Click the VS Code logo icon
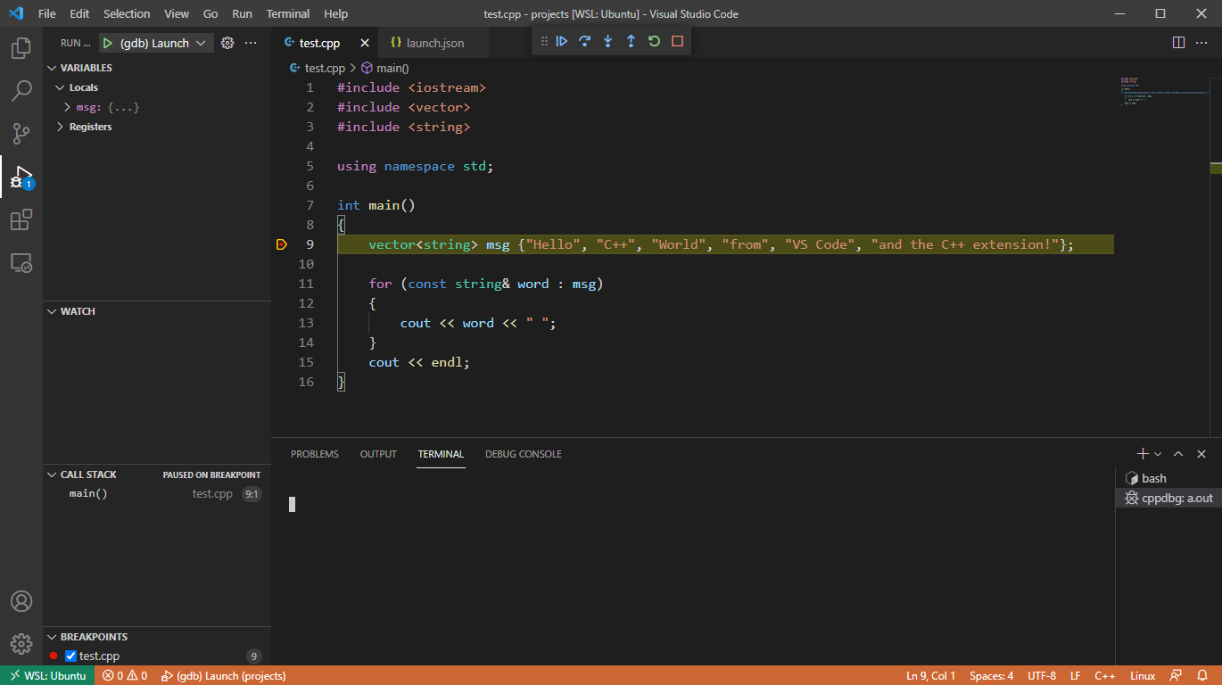 click(x=16, y=13)
